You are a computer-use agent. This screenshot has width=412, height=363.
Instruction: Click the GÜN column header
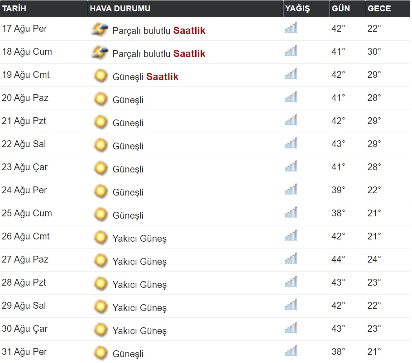(340, 9)
